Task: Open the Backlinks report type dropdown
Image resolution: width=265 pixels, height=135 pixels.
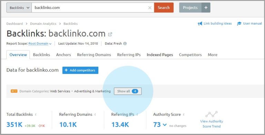Action: pyautogui.click(x=19, y=8)
